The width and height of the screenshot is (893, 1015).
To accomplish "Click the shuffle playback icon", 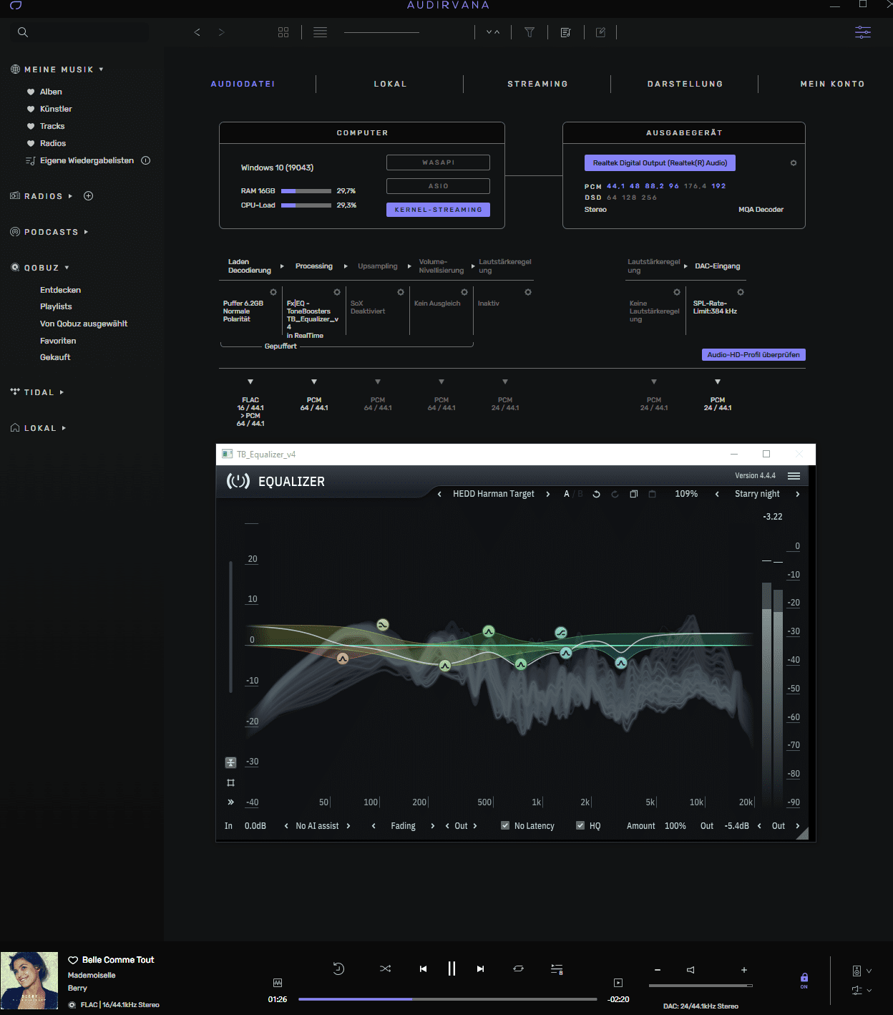I will pos(386,968).
